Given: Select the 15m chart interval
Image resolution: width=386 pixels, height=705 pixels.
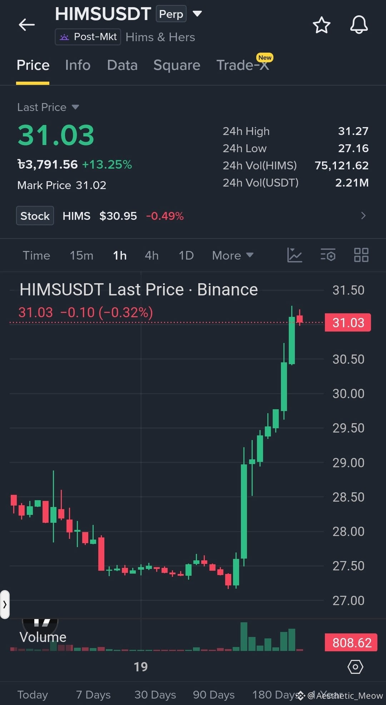Looking at the screenshot, I should (x=81, y=255).
